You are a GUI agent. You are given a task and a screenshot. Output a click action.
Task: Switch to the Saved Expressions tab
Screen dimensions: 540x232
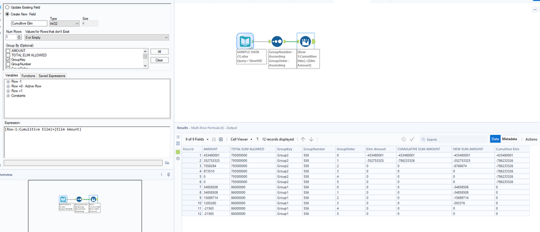(51, 76)
